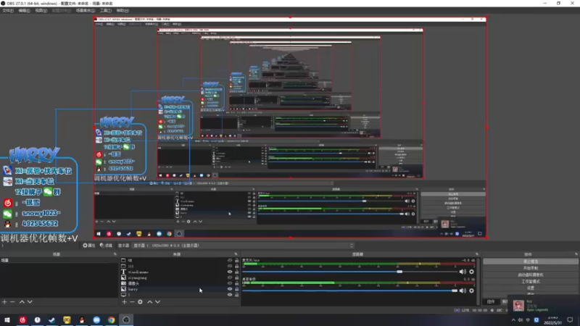Open the 编辑 (Edit) menu
The height and width of the screenshot is (326, 580).
[x=24, y=11]
